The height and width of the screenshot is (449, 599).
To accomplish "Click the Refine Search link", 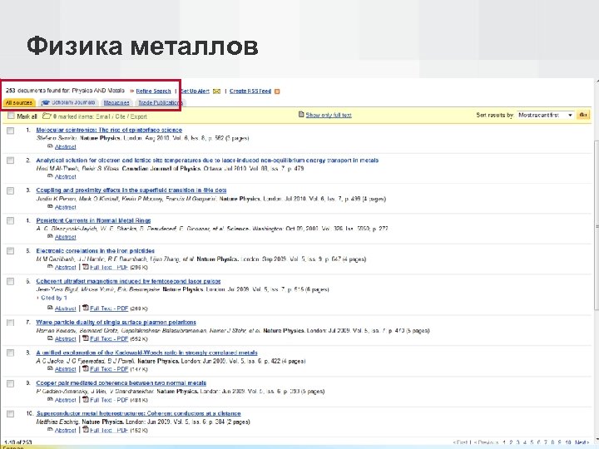I will [x=153, y=91].
